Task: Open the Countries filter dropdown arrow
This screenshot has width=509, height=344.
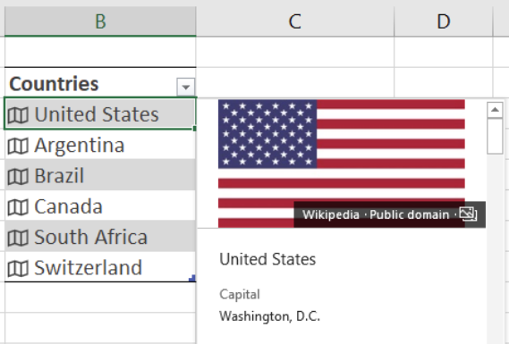Action: pos(186,87)
